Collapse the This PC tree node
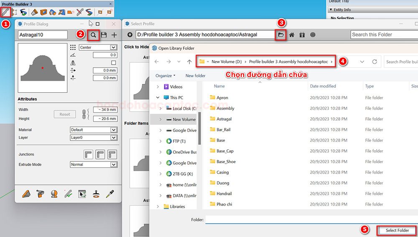Screen dimensions: 418x237 point(158,98)
